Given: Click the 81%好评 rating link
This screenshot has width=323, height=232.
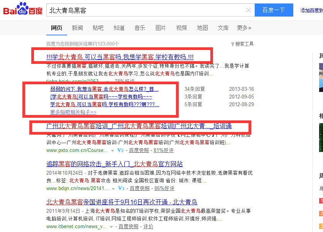Looking at the screenshot, I should tap(164, 150).
